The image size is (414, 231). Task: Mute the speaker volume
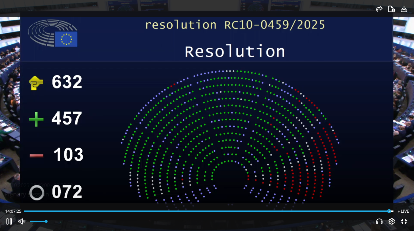pyautogui.click(x=21, y=221)
